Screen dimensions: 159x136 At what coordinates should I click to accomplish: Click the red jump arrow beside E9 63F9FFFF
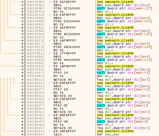coord(50,2)
